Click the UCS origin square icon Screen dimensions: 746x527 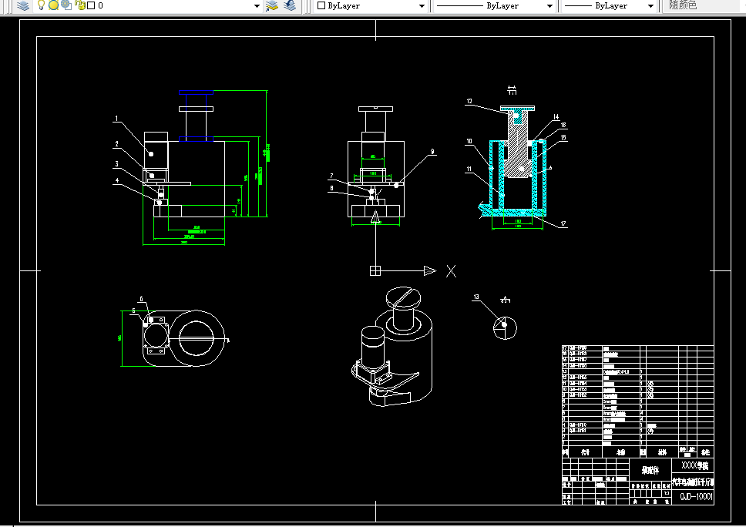pyautogui.click(x=375, y=270)
